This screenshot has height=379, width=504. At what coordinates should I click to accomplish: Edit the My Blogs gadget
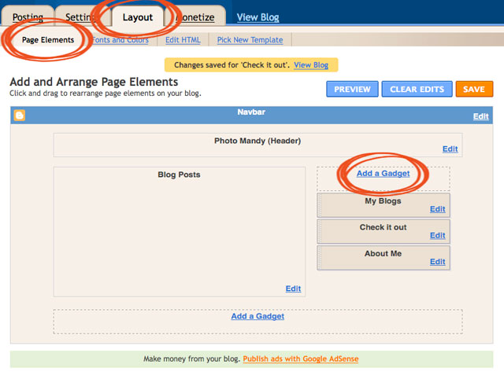(x=438, y=209)
